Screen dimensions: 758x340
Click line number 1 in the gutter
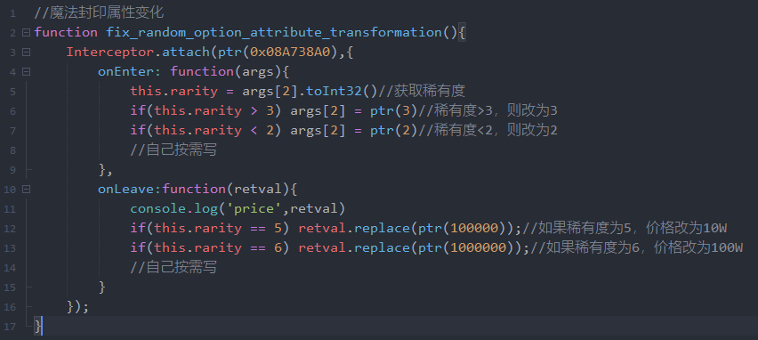coord(12,13)
